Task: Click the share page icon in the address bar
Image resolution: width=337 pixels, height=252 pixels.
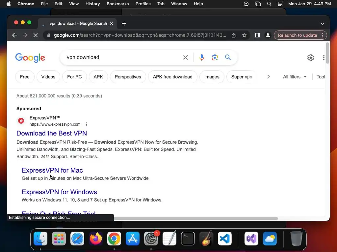Action: [x=234, y=35]
